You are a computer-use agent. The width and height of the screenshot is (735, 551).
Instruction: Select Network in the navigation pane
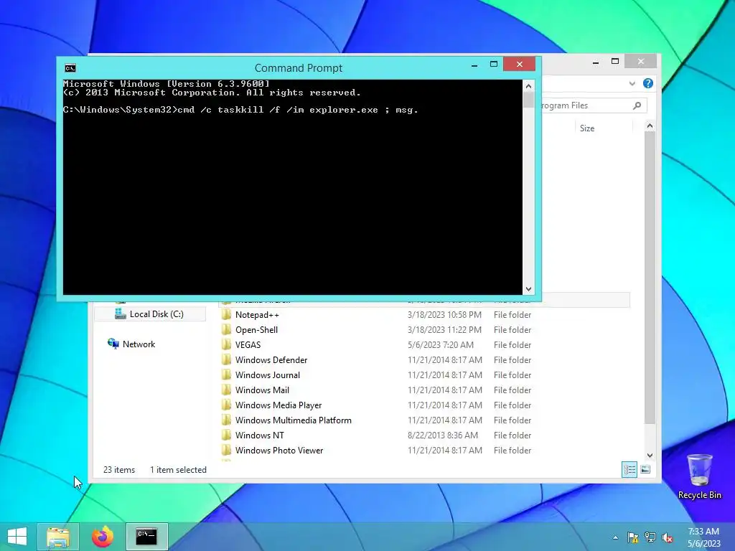[x=139, y=344]
